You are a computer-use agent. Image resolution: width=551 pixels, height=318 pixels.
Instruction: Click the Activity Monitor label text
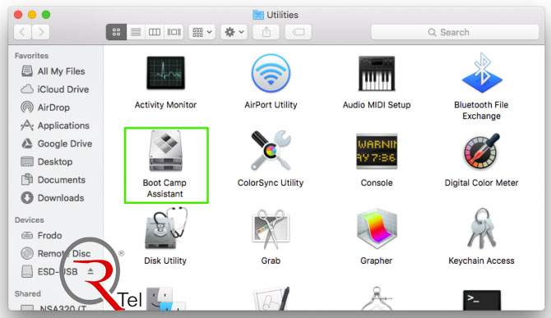point(165,104)
